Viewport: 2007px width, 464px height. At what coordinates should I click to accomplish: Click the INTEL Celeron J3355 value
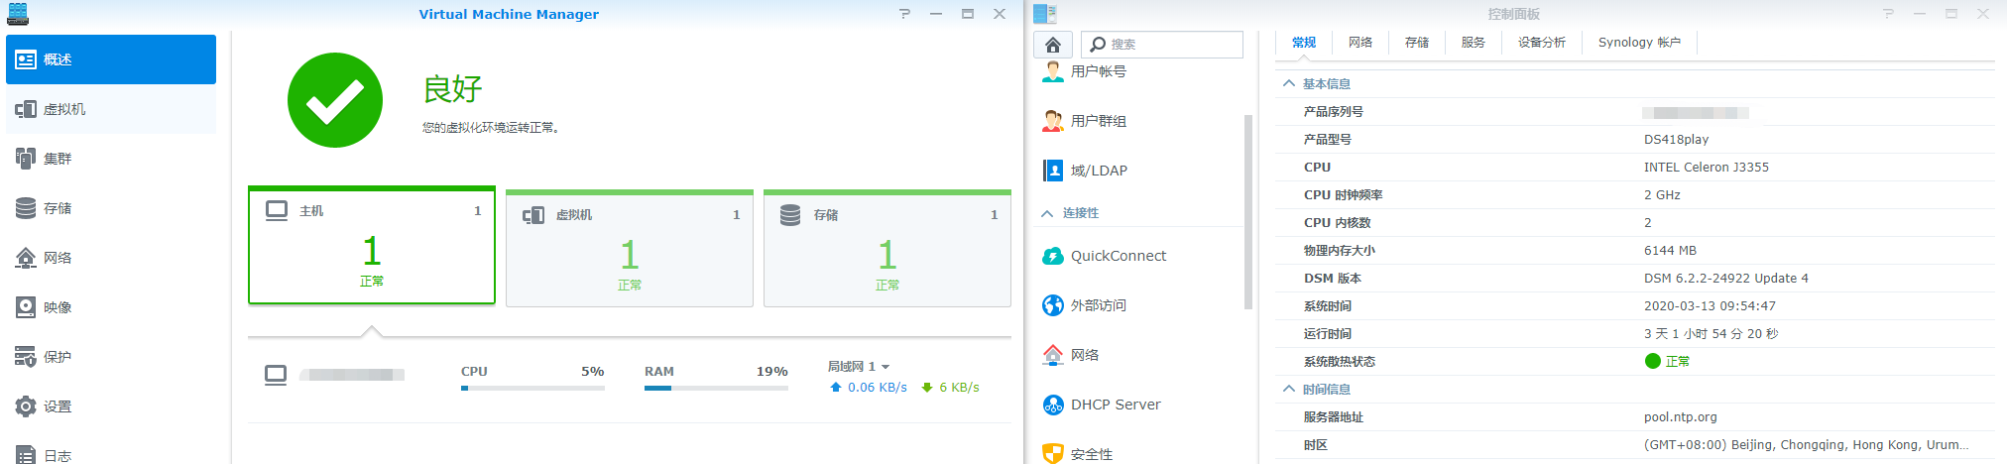(1706, 168)
